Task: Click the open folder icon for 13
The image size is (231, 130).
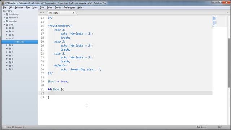Action: click(x=10, y=38)
